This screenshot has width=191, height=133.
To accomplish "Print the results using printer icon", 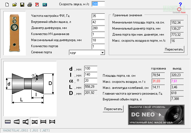I will 30,5.
